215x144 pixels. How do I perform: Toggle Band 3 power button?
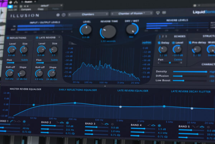[112, 124]
